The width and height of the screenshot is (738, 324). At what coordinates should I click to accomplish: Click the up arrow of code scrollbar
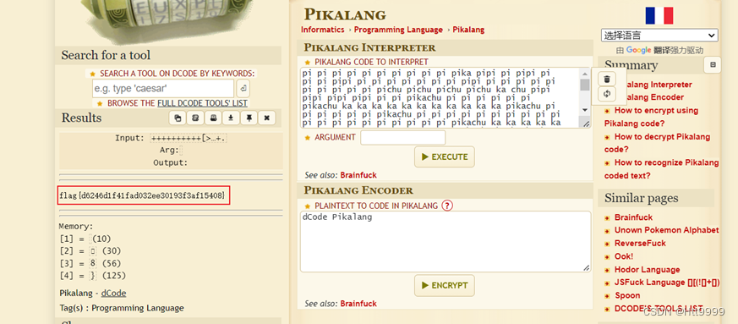[585, 74]
